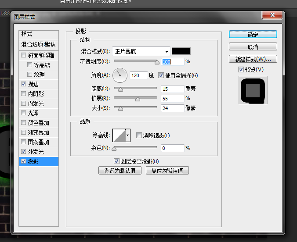The image size is (297, 242).
Task: Toggle the 使用全局光 checkbox
Action: tap(161, 75)
